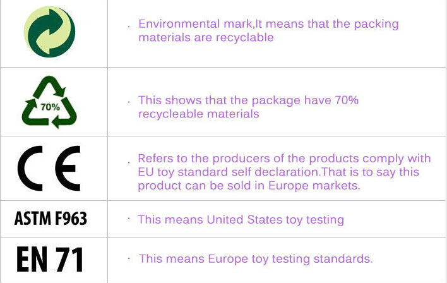Click the bullet before 'Environmental mark'
447x283 pixels.
tap(129, 27)
